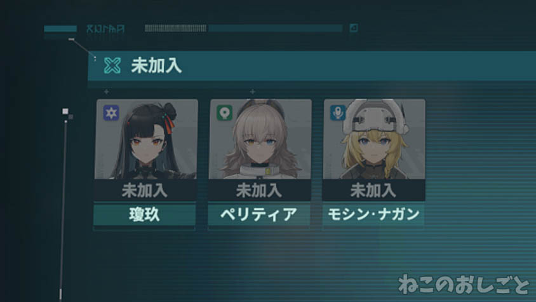This screenshot has width=536, height=302.
Task: Click the teal bar left of glyph text
Action: 60,29
